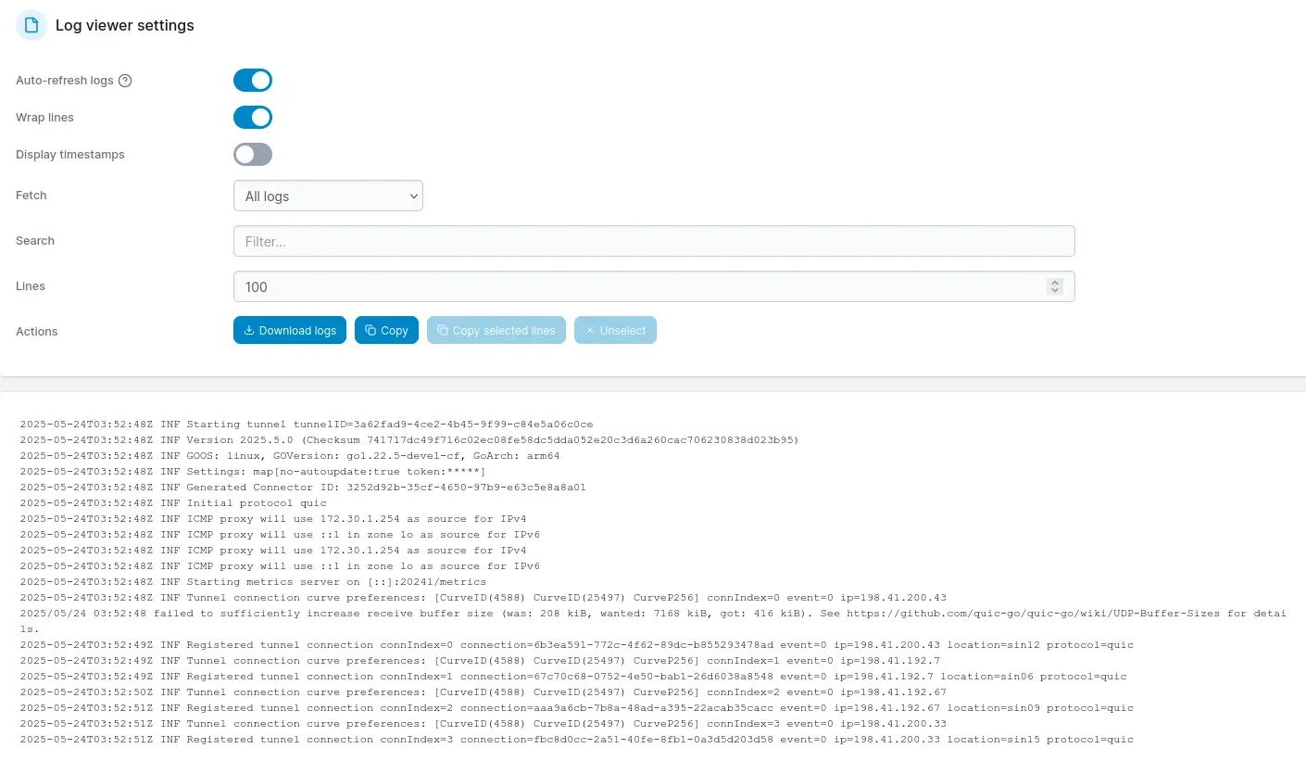Select the Registered tunnel connection connIndex=0 line
Image resolution: width=1306 pixels, height=761 pixels.
coord(576,645)
